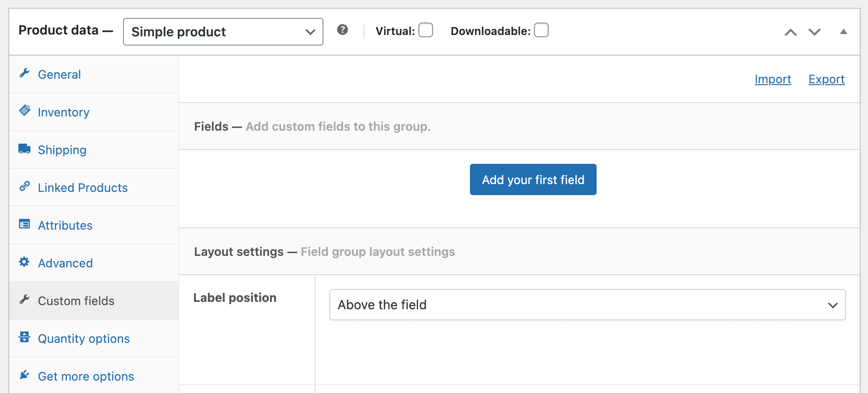
Task: Click the Inventory tag icon
Action: [x=24, y=111]
